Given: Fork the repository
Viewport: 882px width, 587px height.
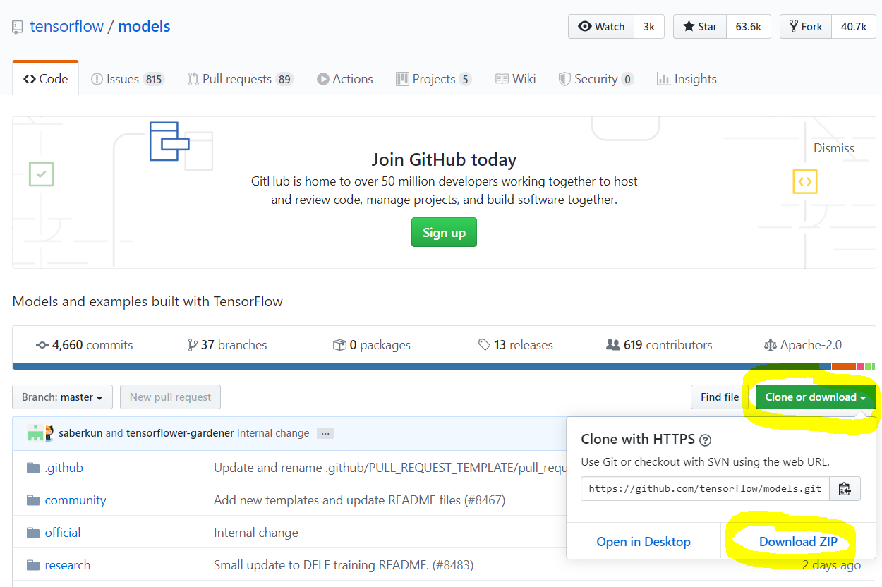Looking at the screenshot, I should [x=806, y=26].
